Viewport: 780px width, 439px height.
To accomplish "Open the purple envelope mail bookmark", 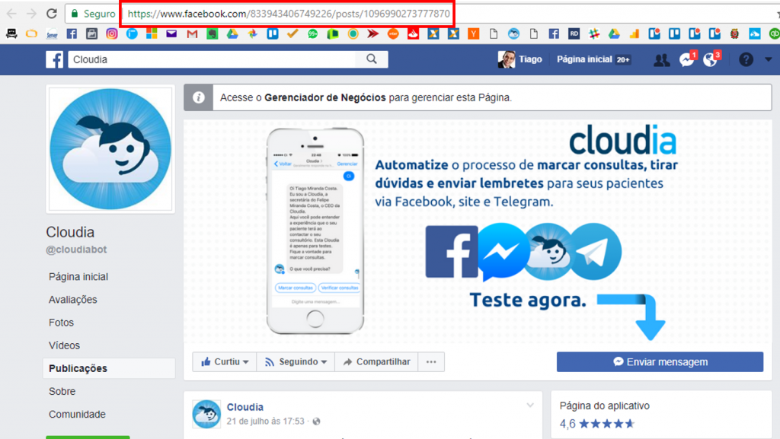I will tap(171, 33).
